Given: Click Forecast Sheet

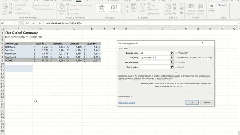Looking at the screenshot, I should [201, 9].
